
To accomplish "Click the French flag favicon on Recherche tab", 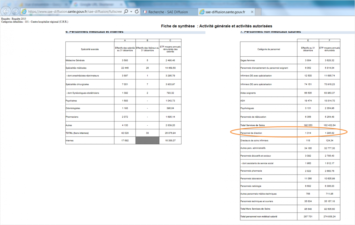I will coord(145,12).
